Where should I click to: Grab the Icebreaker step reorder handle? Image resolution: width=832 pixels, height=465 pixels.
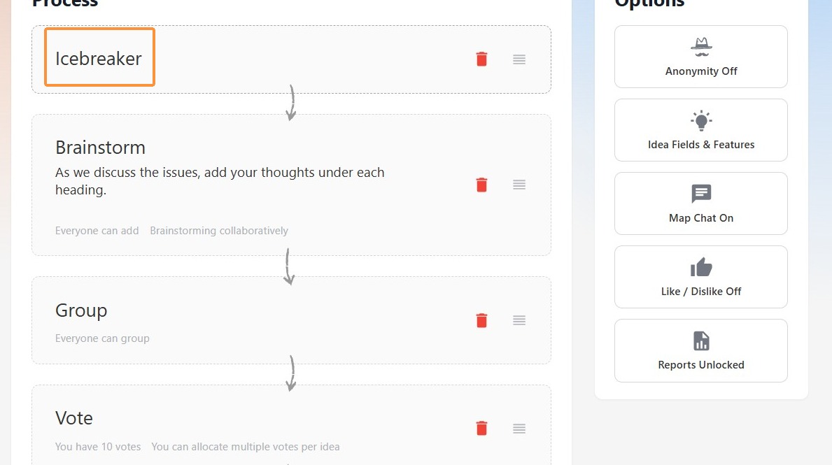(519, 59)
